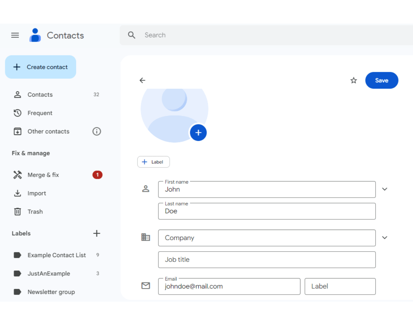
Task: Click the Email field
Action: (x=229, y=286)
